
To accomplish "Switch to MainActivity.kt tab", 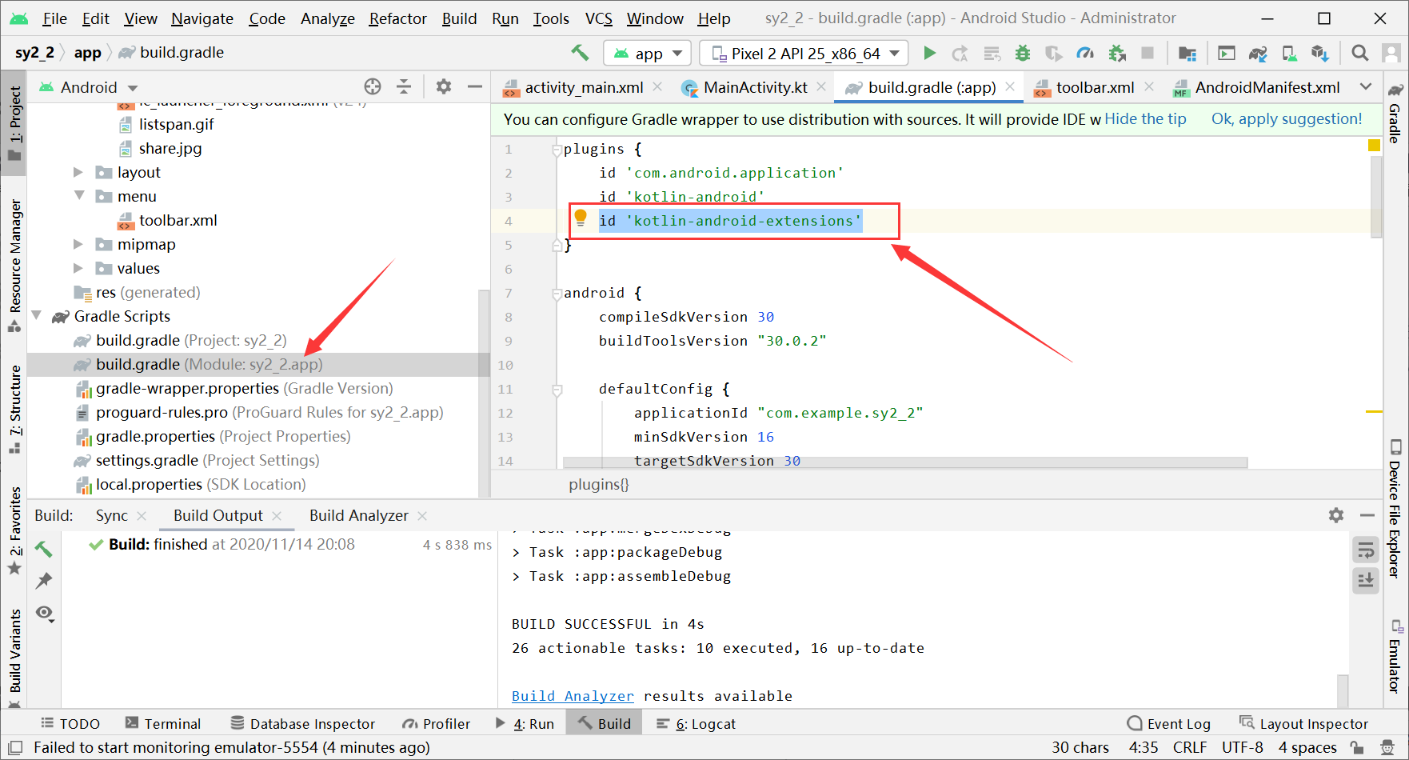I will tap(755, 87).
